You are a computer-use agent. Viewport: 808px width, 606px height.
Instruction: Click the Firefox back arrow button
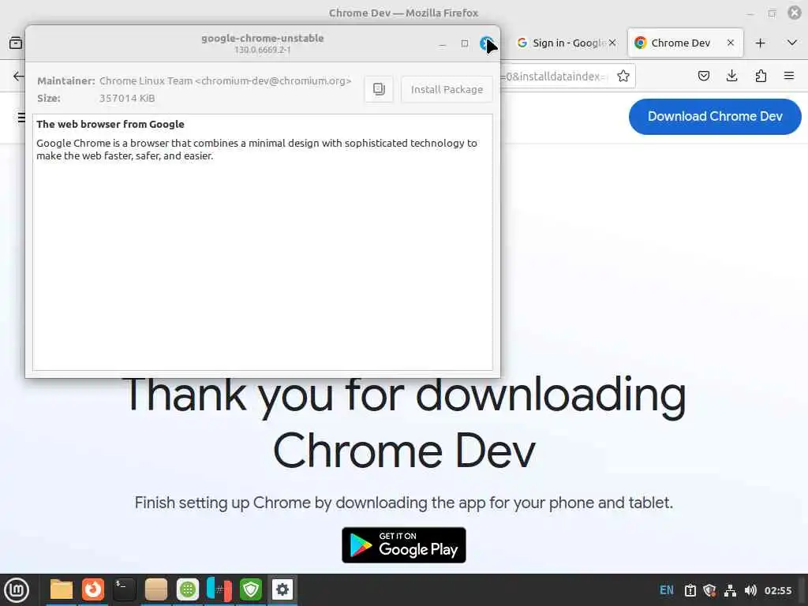click(x=19, y=77)
